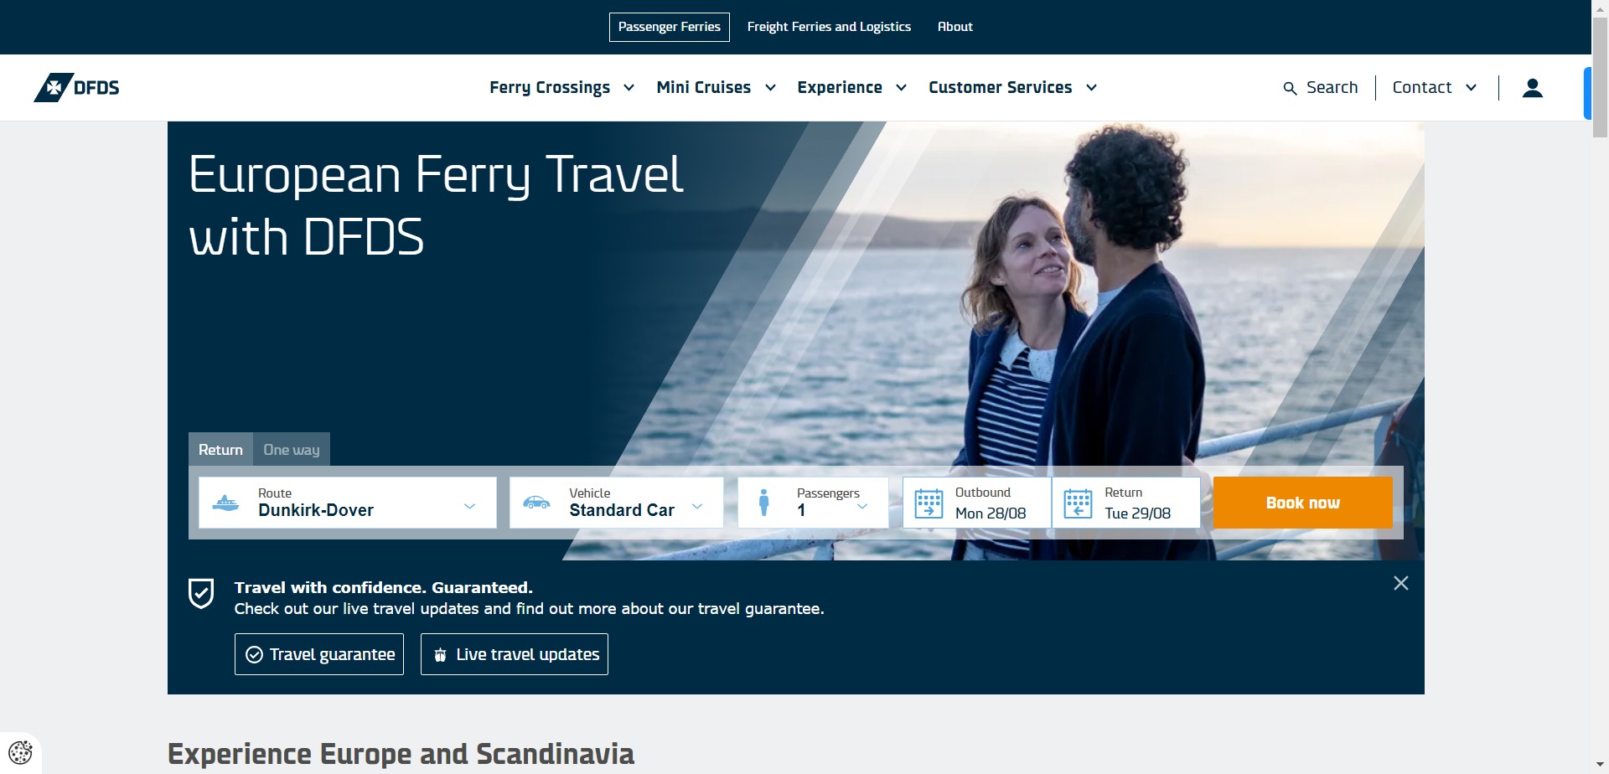Open the Passengers count dropdown
The height and width of the screenshot is (774, 1609).
click(x=813, y=503)
